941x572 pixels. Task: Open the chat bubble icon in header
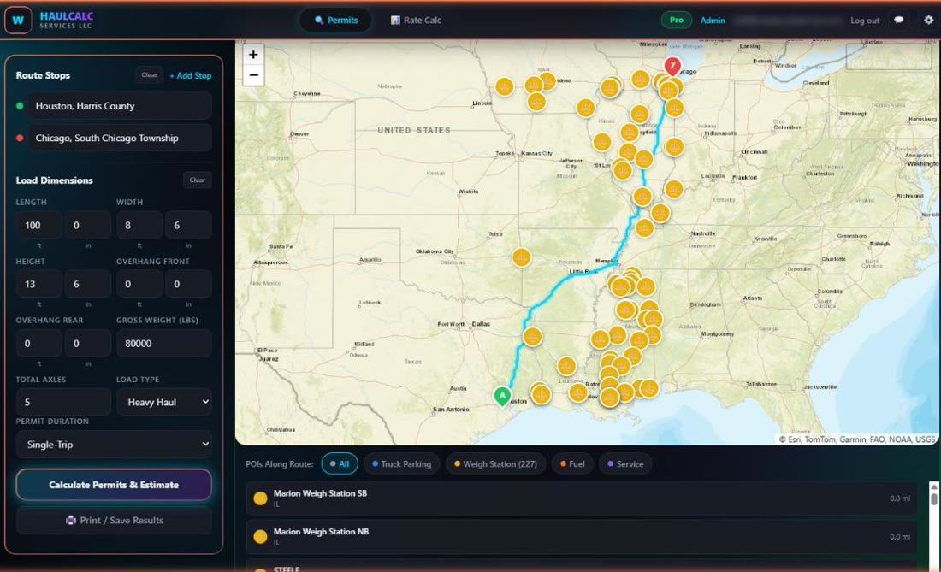point(898,20)
